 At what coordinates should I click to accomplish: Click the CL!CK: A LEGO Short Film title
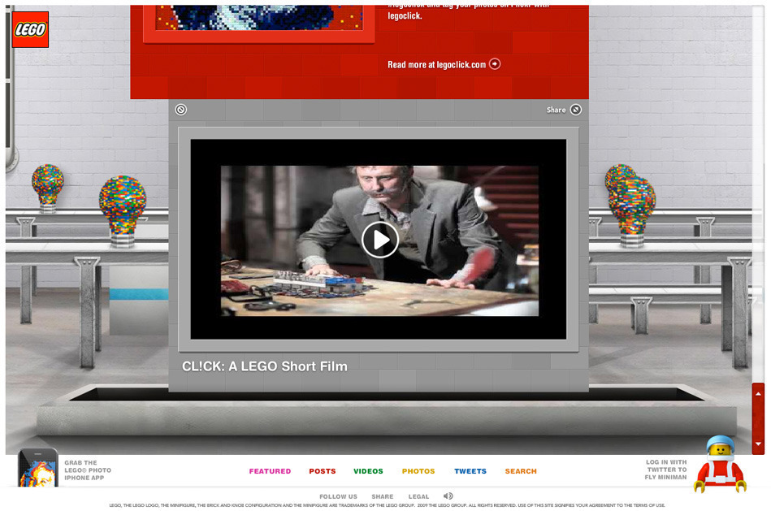click(x=265, y=366)
